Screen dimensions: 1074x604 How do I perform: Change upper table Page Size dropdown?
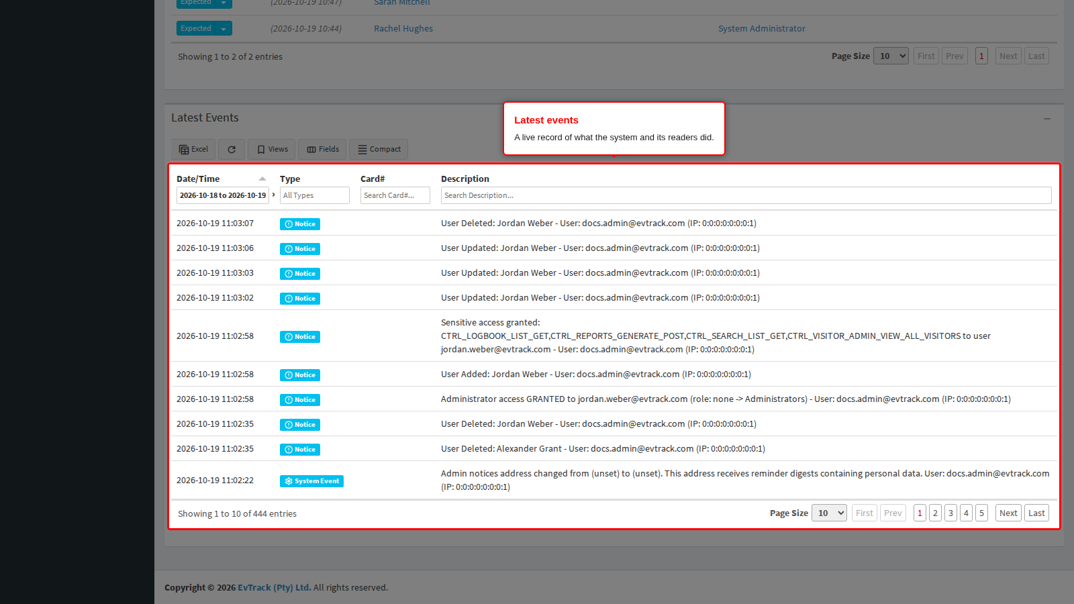(891, 56)
